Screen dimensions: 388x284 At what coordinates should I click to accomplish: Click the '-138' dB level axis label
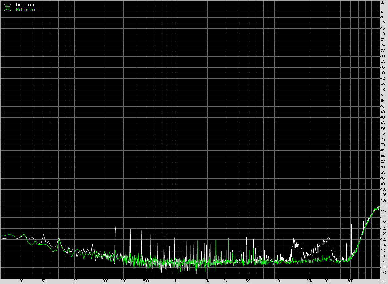coord(384,256)
